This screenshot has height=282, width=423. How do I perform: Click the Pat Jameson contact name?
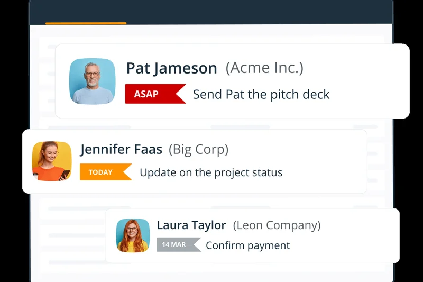click(171, 68)
